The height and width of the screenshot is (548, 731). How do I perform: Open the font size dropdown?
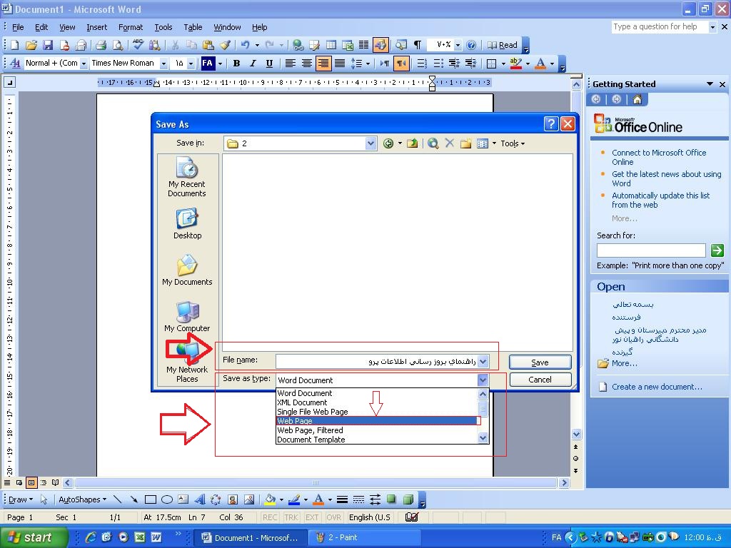191,64
